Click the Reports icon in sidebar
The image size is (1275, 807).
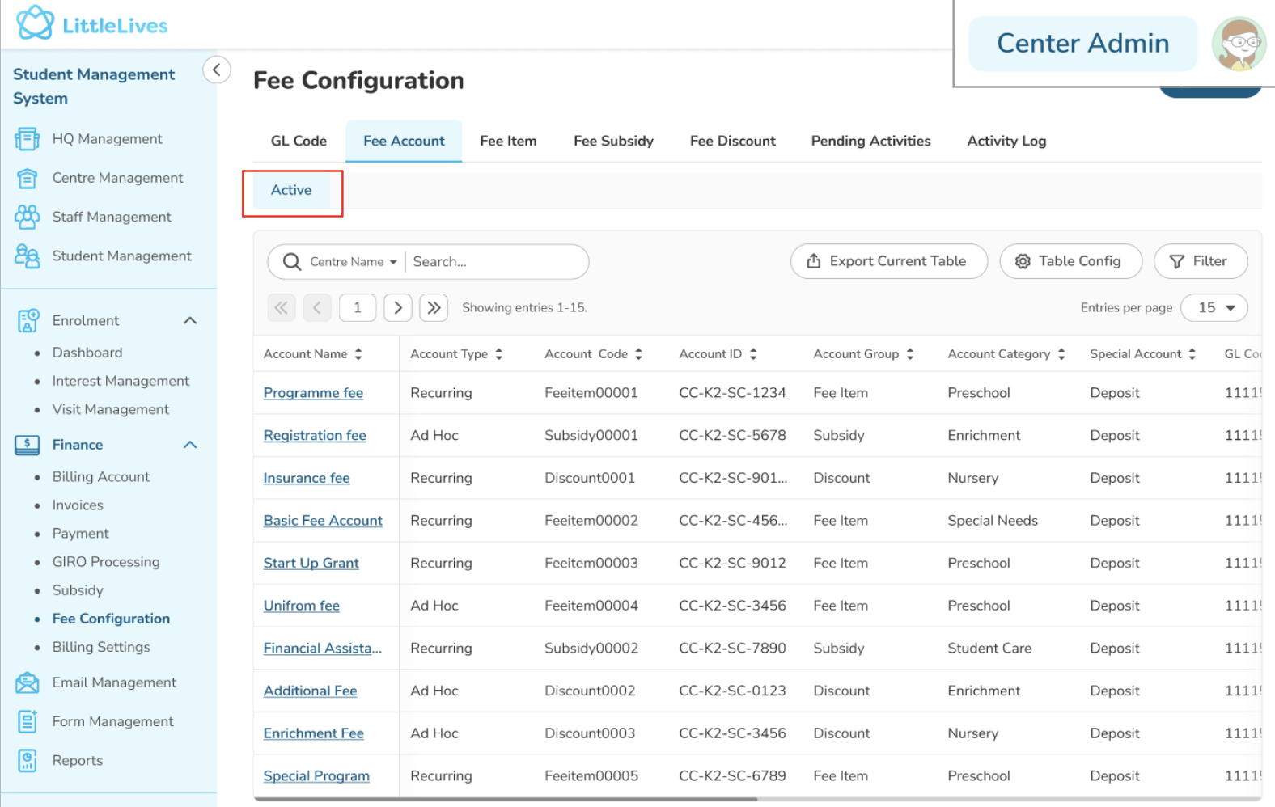click(x=27, y=760)
